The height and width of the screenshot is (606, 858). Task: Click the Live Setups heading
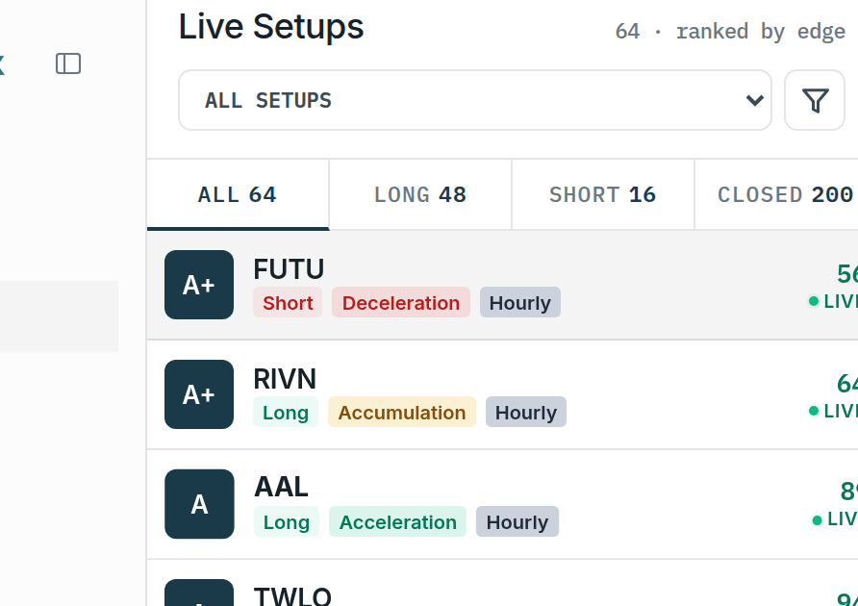coord(271,27)
